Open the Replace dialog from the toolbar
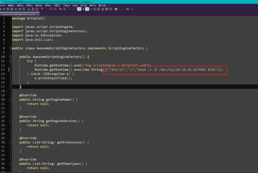This screenshot has width=258, height=173. tap(55, 9)
